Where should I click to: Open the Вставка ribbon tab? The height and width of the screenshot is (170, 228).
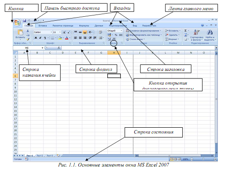click(43, 26)
